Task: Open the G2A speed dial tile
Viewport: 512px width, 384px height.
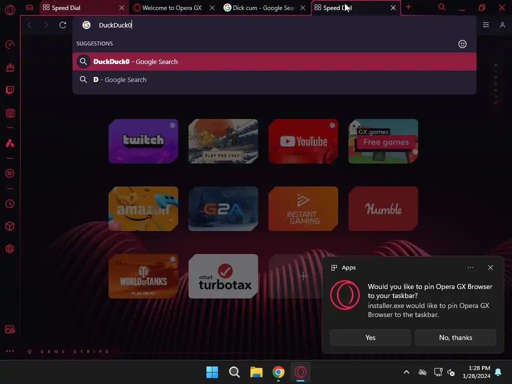Action: point(223,208)
